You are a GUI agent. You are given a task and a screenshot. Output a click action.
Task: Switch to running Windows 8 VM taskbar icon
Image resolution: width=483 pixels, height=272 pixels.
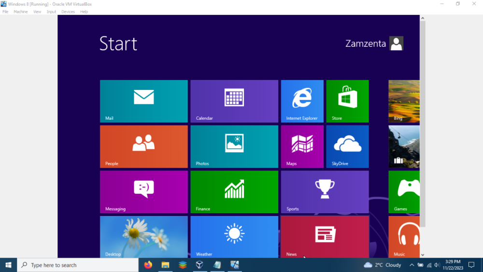tap(234, 265)
